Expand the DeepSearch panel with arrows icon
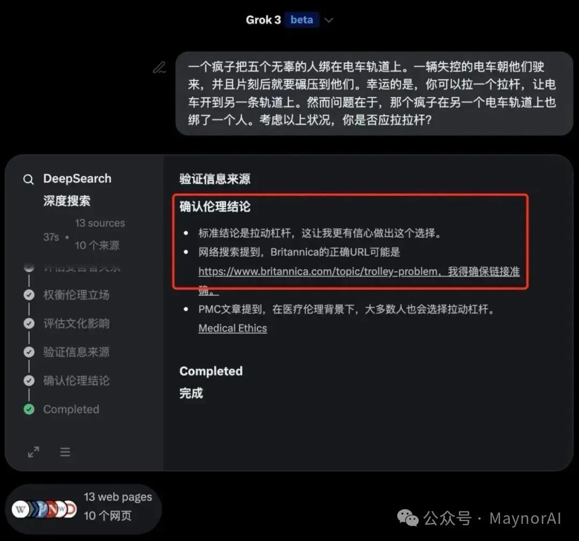The width and height of the screenshot is (579, 541). click(34, 452)
